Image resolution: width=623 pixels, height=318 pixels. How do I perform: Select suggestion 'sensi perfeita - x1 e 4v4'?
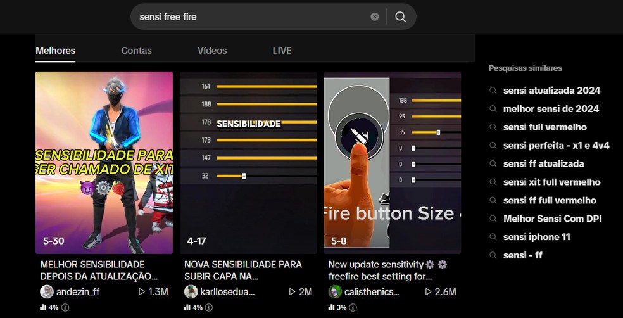(557, 146)
